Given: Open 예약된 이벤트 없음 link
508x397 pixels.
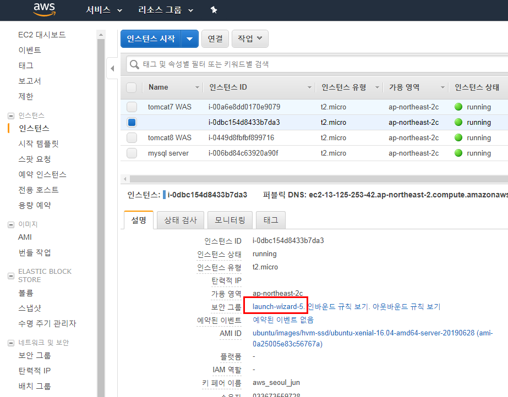Looking at the screenshot, I should point(283,320).
